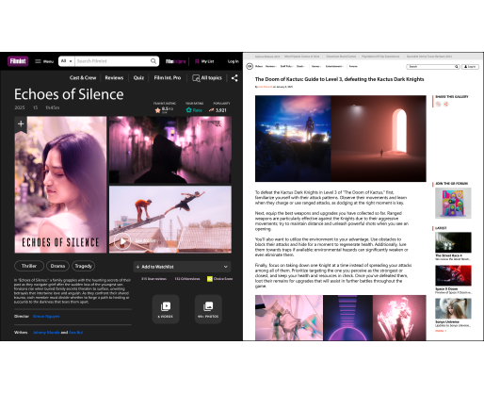Click Log In on the FilmInt header
Viewport: 484px width, 394px height.
(233, 61)
